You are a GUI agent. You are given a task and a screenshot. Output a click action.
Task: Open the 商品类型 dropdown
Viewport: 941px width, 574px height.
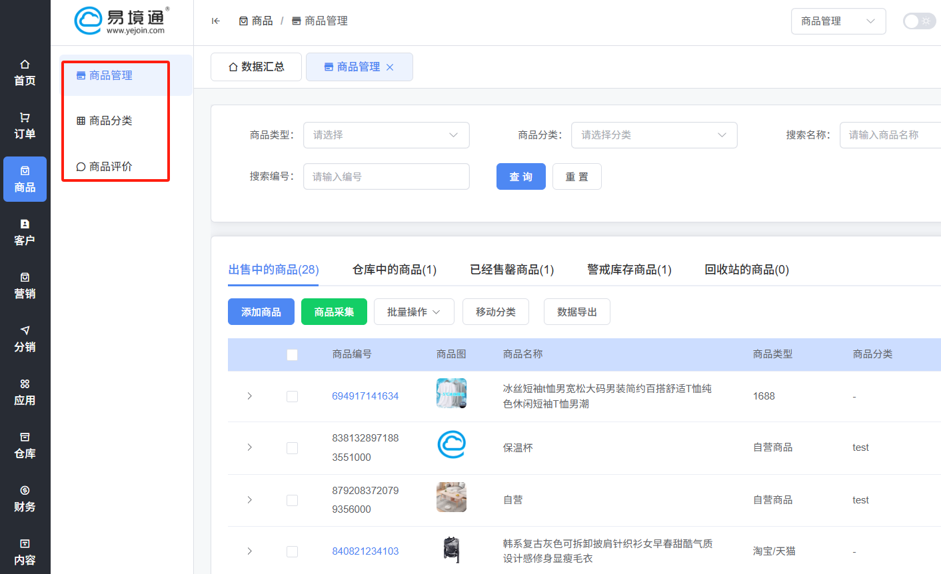[x=386, y=135]
